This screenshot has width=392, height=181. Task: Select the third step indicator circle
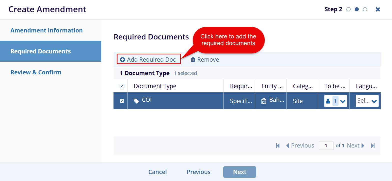tap(365, 9)
